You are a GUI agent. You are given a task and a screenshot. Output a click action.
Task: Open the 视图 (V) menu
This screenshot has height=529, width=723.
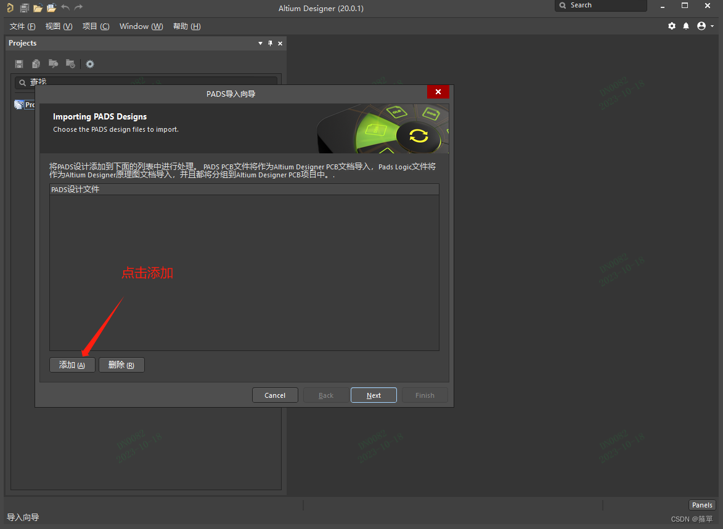tap(59, 26)
